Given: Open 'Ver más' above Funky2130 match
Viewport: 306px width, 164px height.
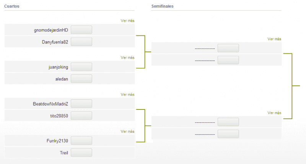Looking at the screenshot, I should click(x=127, y=132).
